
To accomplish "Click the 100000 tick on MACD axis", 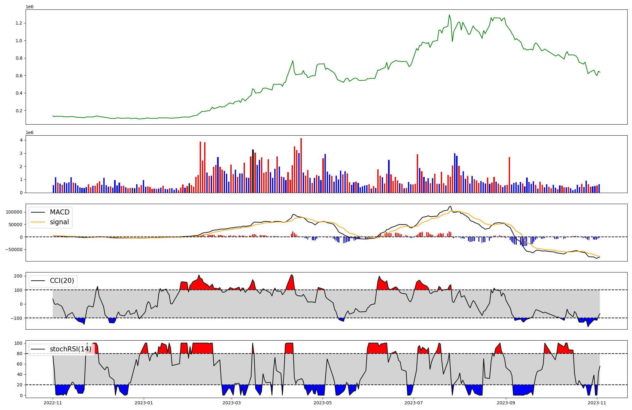I will (x=14, y=212).
